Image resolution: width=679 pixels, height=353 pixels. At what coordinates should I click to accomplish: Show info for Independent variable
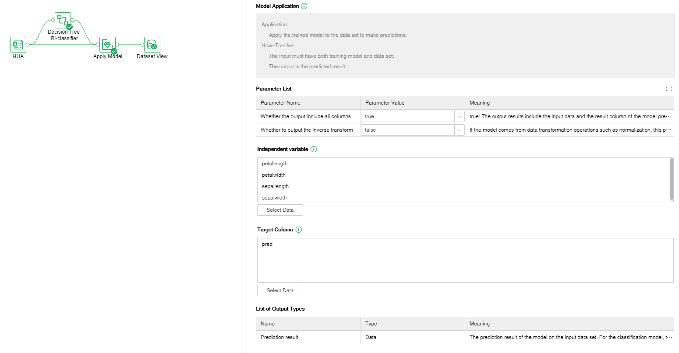coord(314,149)
